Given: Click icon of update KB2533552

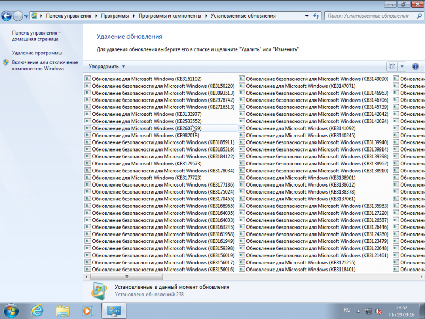Looking at the screenshot, I should click(x=88, y=121).
